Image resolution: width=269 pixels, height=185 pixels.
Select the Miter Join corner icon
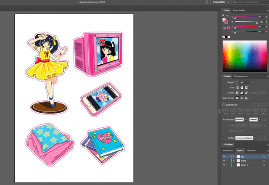(x=237, y=93)
